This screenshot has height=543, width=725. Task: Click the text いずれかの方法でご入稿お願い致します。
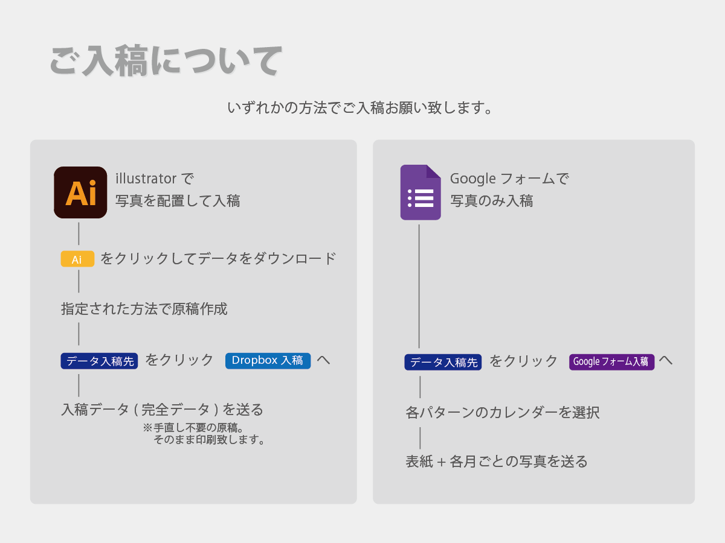click(x=362, y=109)
